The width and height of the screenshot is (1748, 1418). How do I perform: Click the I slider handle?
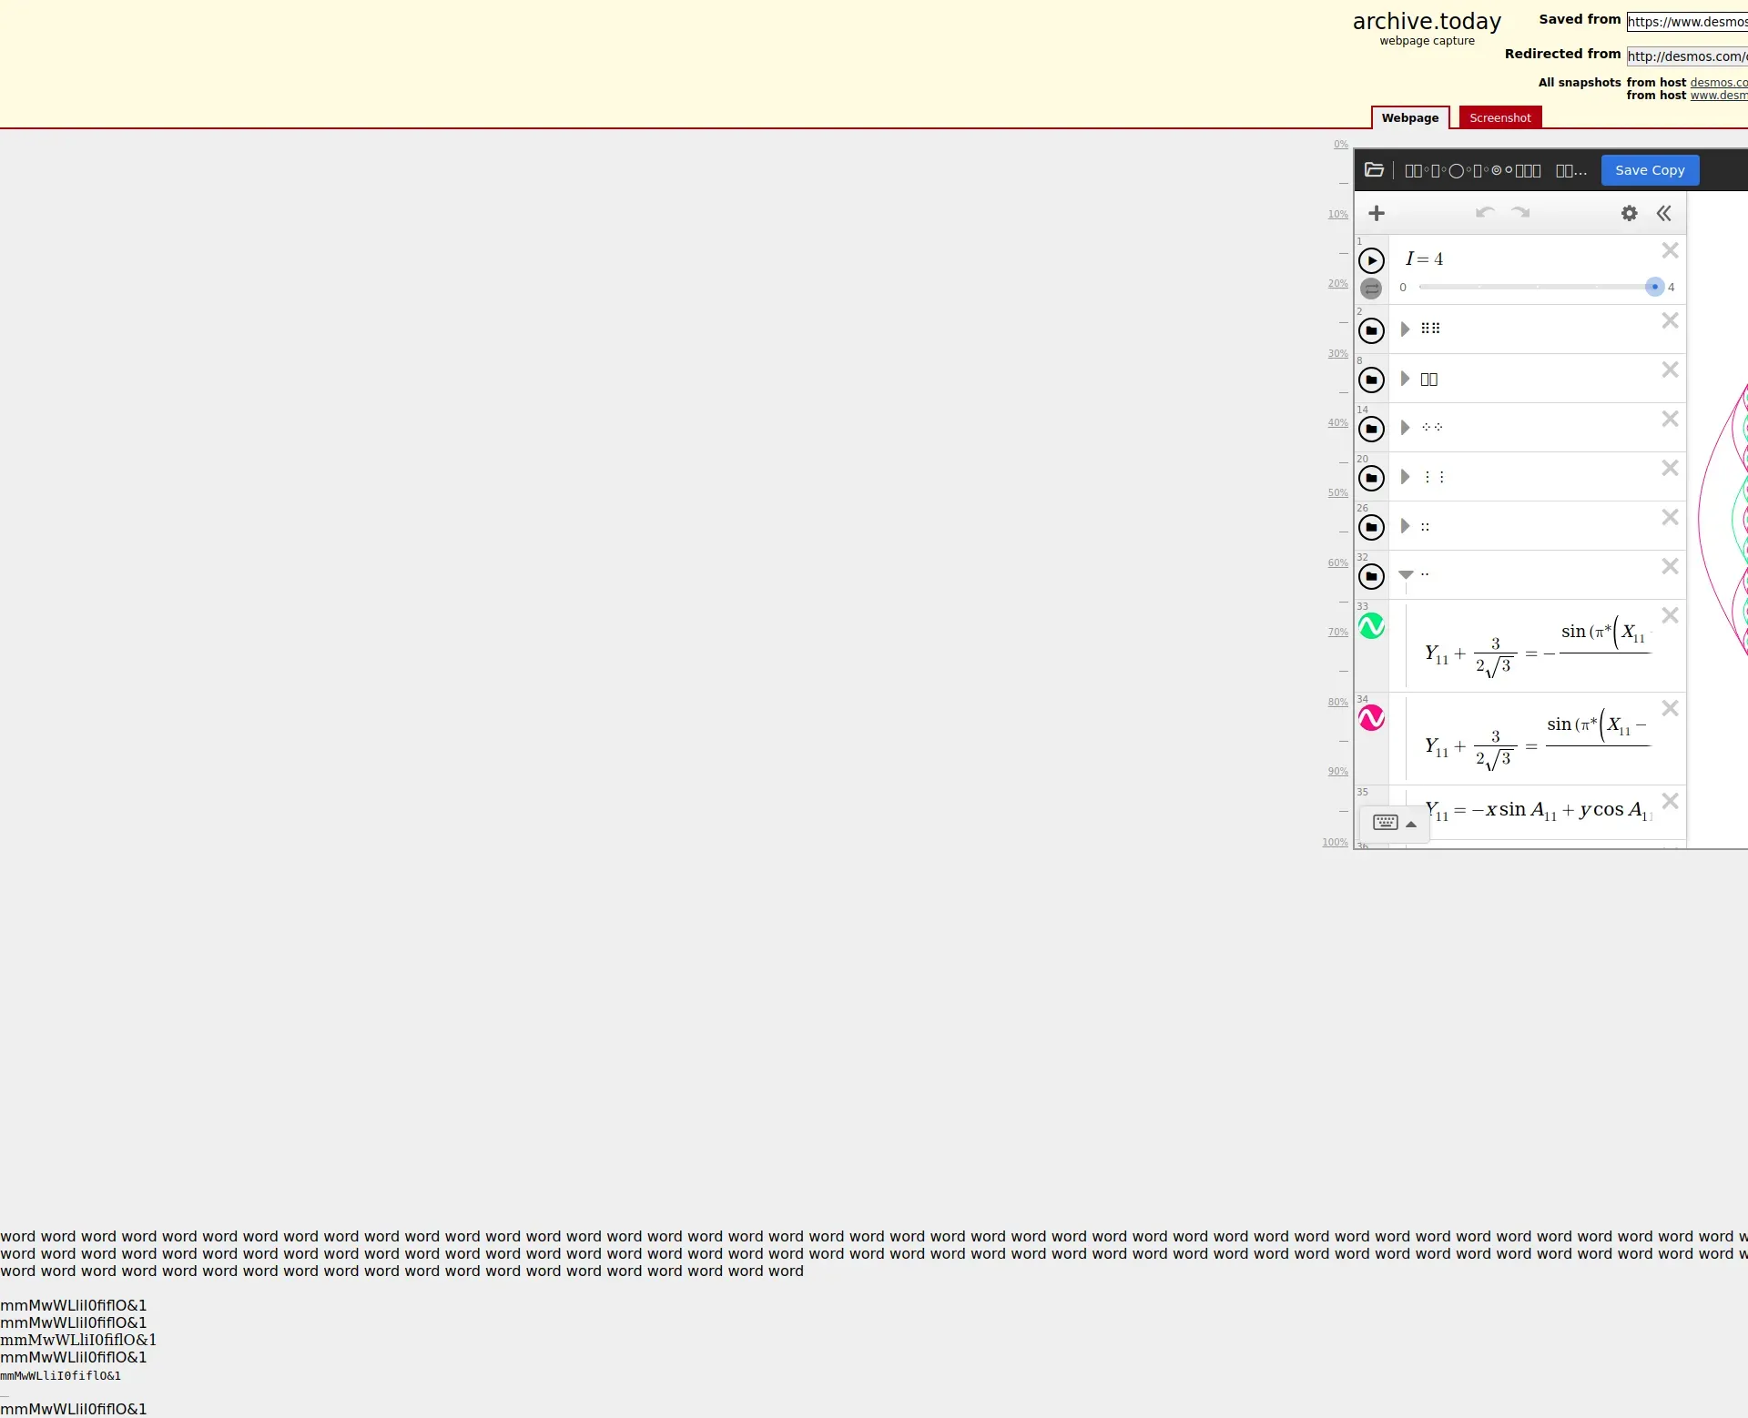pos(1654,287)
